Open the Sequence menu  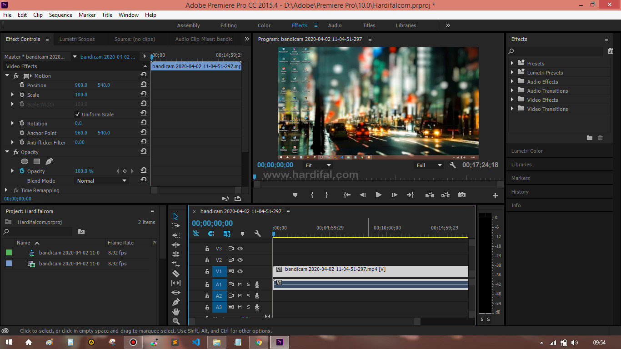point(60,15)
